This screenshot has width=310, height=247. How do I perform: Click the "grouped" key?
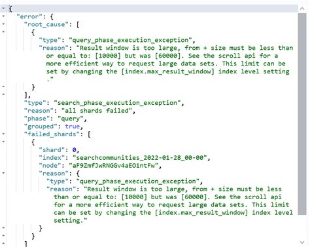pos(41,126)
